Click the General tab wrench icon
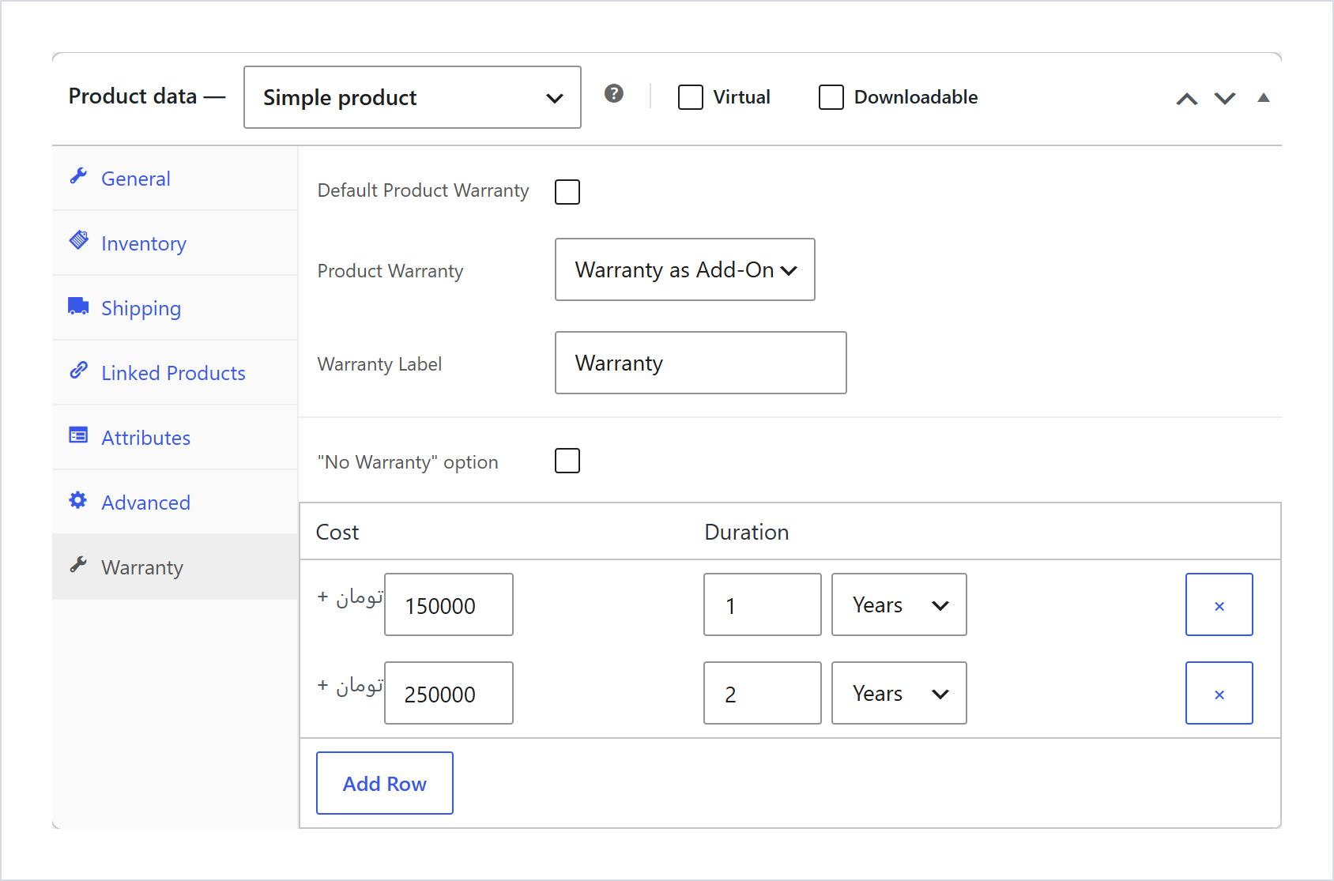The width and height of the screenshot is (1334, 881). 78,176
